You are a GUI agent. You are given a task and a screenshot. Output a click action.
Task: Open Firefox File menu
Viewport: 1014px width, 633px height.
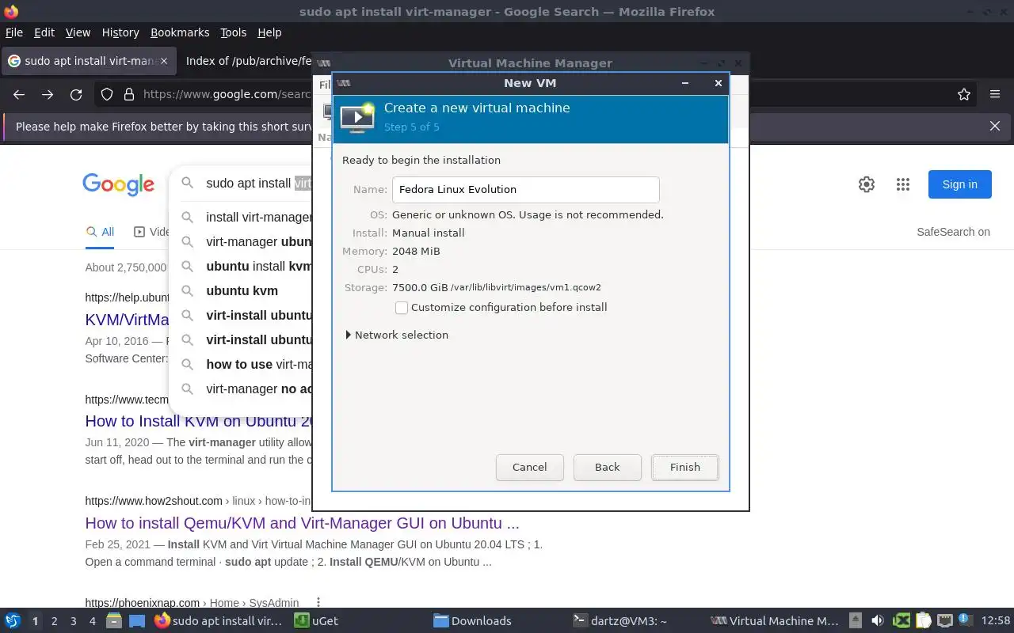pyautogui.click(x=14, y=32)
